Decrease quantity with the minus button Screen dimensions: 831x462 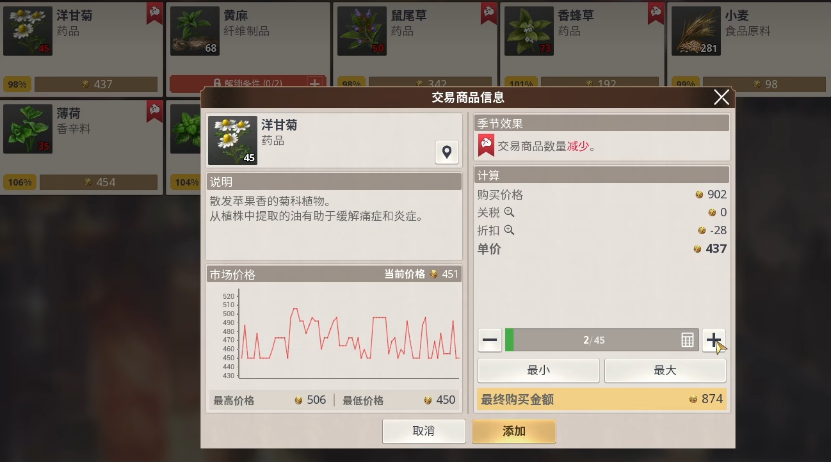pyautogui.click(x=490, y=340)
